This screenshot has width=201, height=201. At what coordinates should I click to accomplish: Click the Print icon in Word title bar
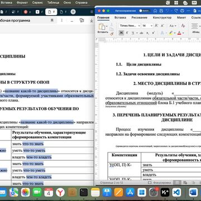[182, 11]
